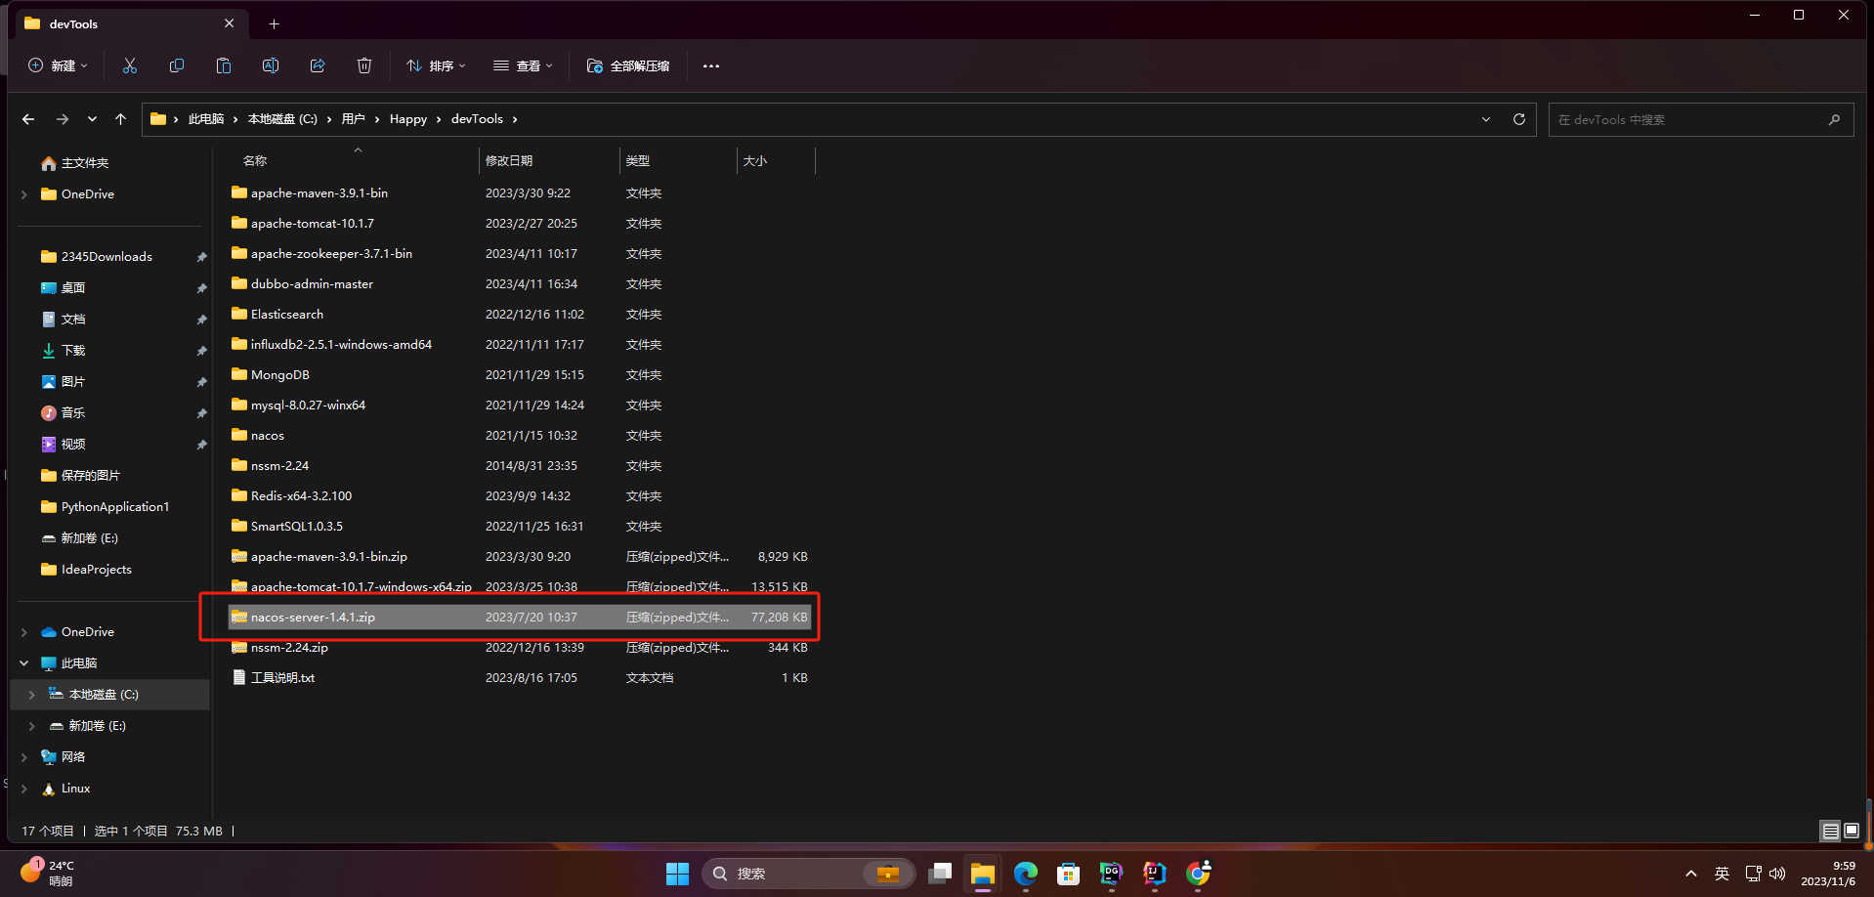The width and height of the screenshot is (1874, 897).
Task: Select 2345Downloads in sidebar
Action: tap(106, 257)
